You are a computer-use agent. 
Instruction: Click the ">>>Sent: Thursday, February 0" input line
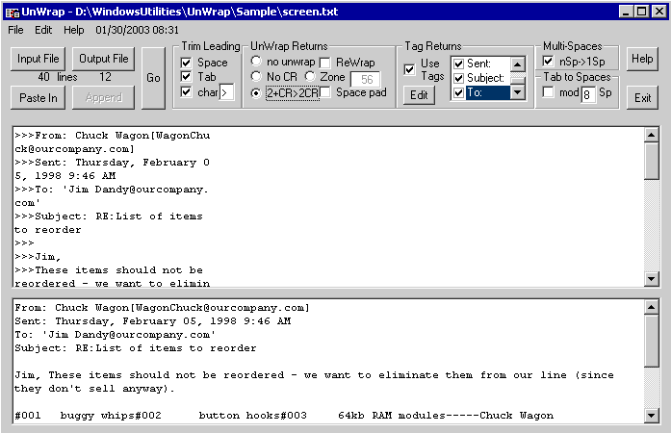pos(112,163)
